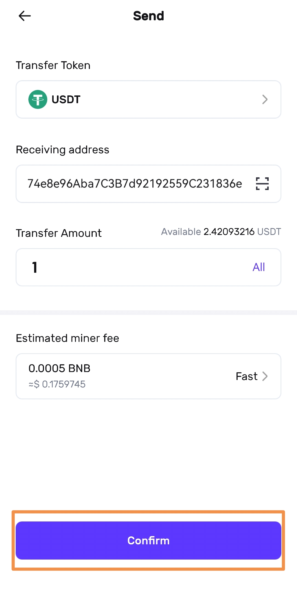Image resolution: width=297 pixels, height=610 pixels.
Task: Tap the fee's dollar value estimate
Action: pos(57,384)
